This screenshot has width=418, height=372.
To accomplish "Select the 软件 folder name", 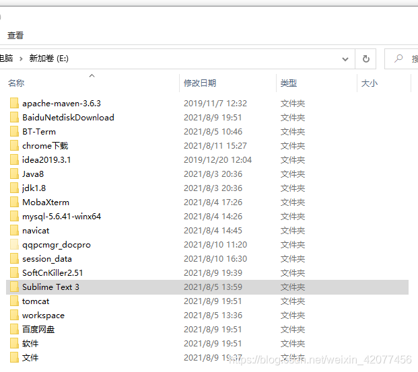I will point(30,343).
